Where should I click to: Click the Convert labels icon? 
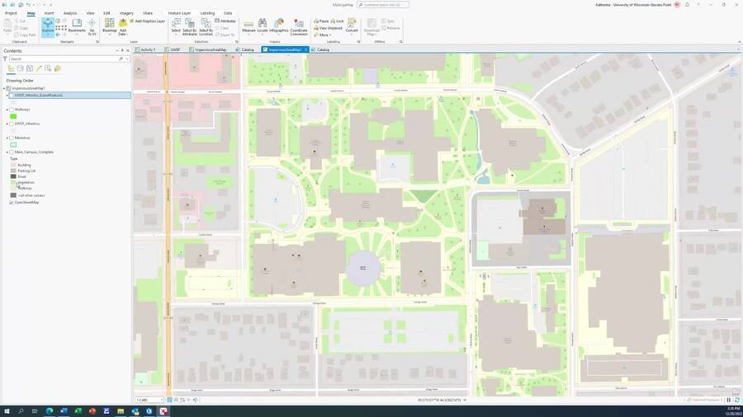(x=352, y=26)
